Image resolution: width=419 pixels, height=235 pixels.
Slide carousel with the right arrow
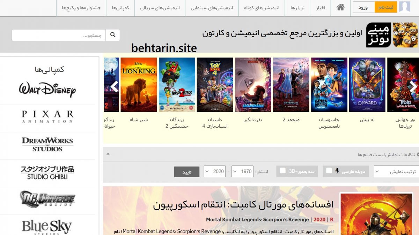413,86
